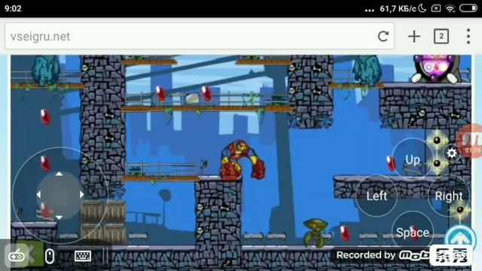Tap the red recorder timer bubble
482x271 pixels.
click(x=471, y=142)
